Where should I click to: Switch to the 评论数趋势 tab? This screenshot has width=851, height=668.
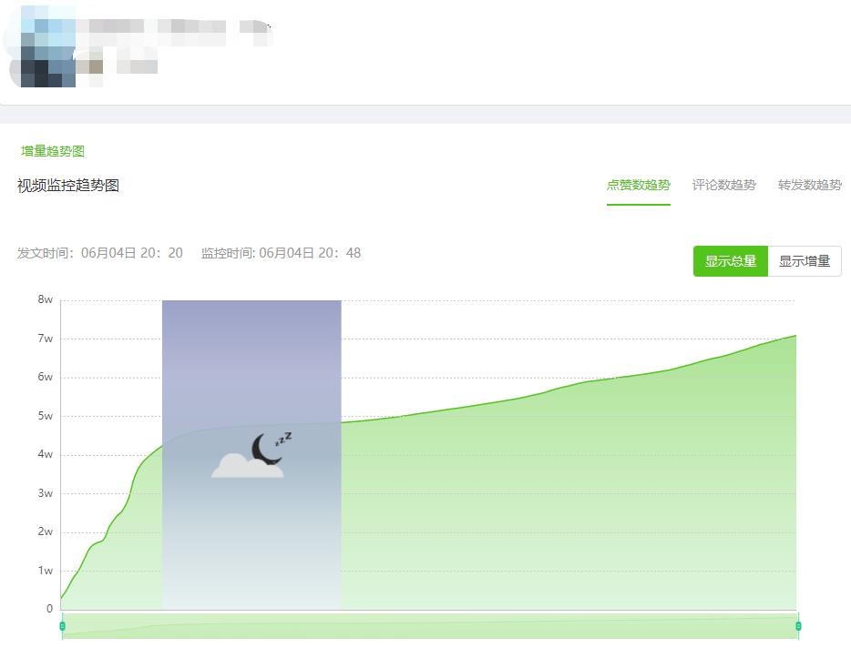(724, 183)
